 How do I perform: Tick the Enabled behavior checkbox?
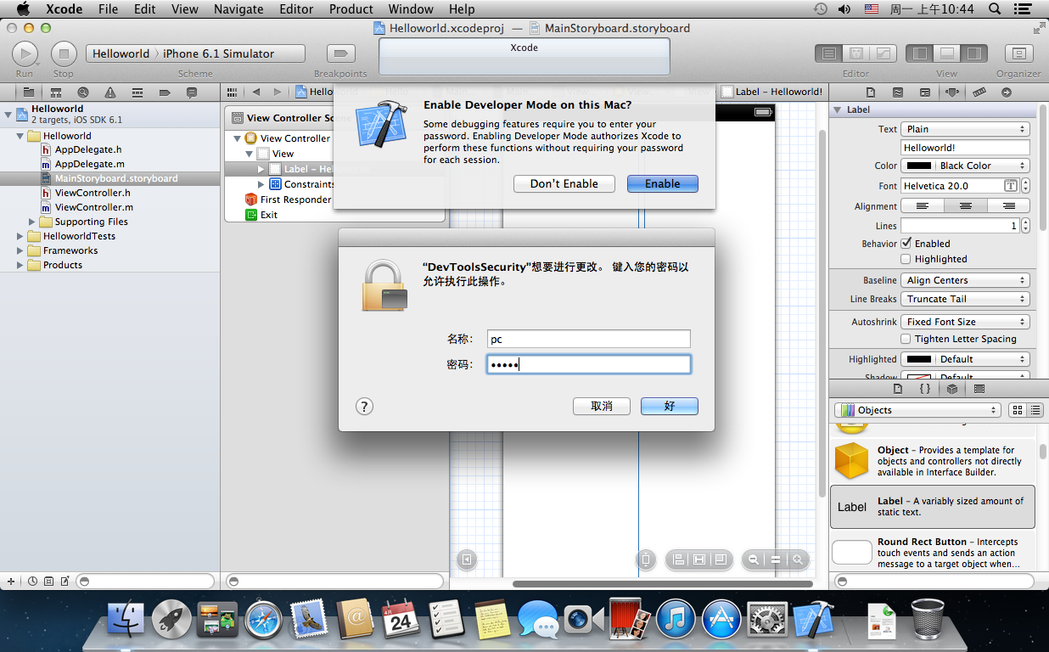tap(906, 243)
